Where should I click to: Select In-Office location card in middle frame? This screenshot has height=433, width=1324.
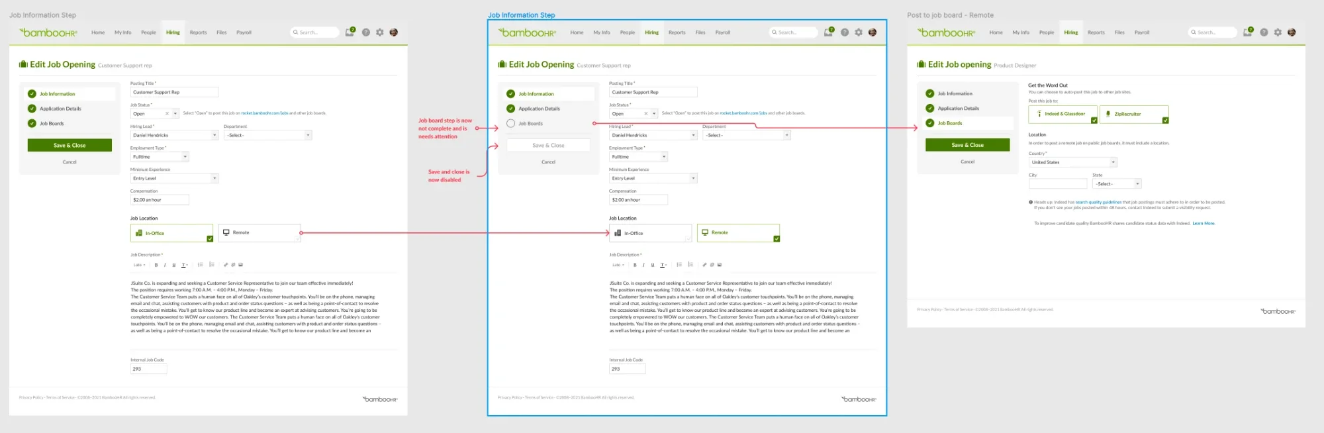click(651, 233)
